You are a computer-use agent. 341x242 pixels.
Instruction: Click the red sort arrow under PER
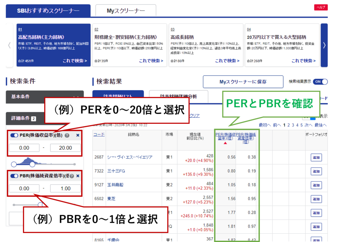[225, 143]
